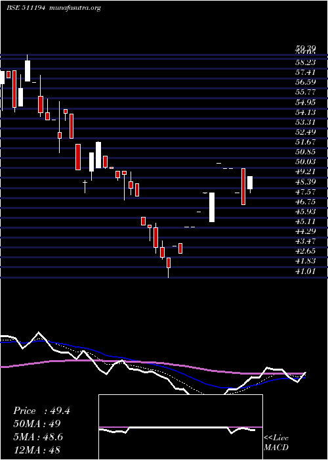328x460 pixels.
Task: Click the munafasutra.org label
Action: [75, 8]
